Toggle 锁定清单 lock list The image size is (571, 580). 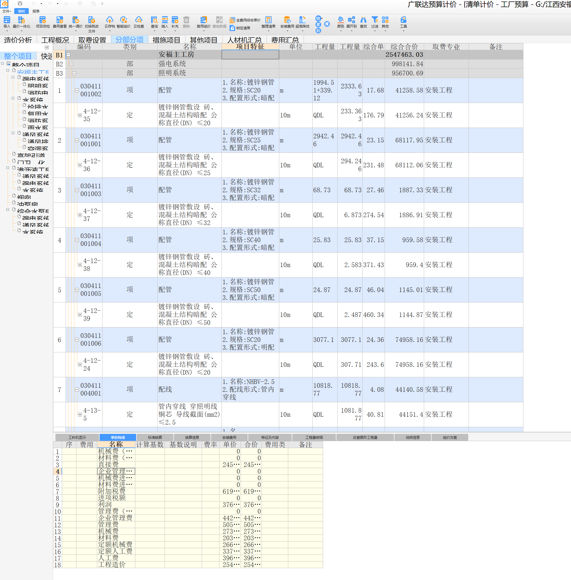coord(240,28)
